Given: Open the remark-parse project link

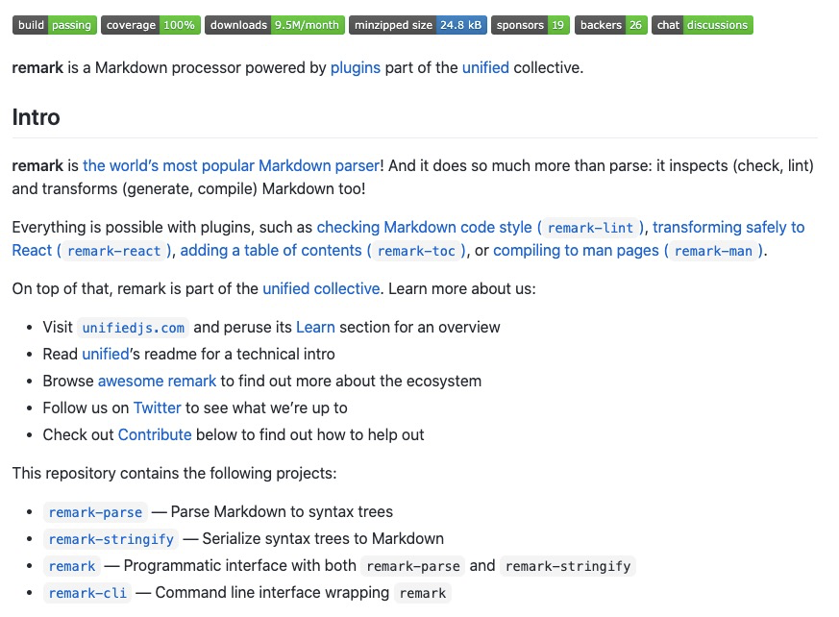Looking at the screenshot, I should 95,512.
